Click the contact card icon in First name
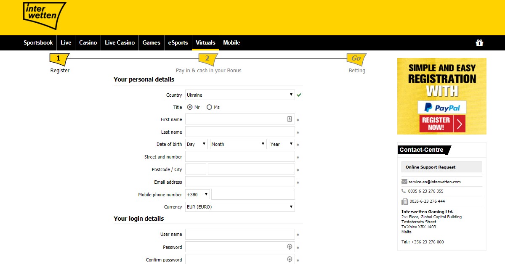 pyautogui.click(x=290, y=119)
